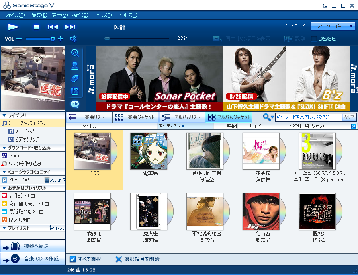This screenshot has height=275, width=358.
Task: Open the よく聴く 30 曲 playlist
Action: [18, 196]
